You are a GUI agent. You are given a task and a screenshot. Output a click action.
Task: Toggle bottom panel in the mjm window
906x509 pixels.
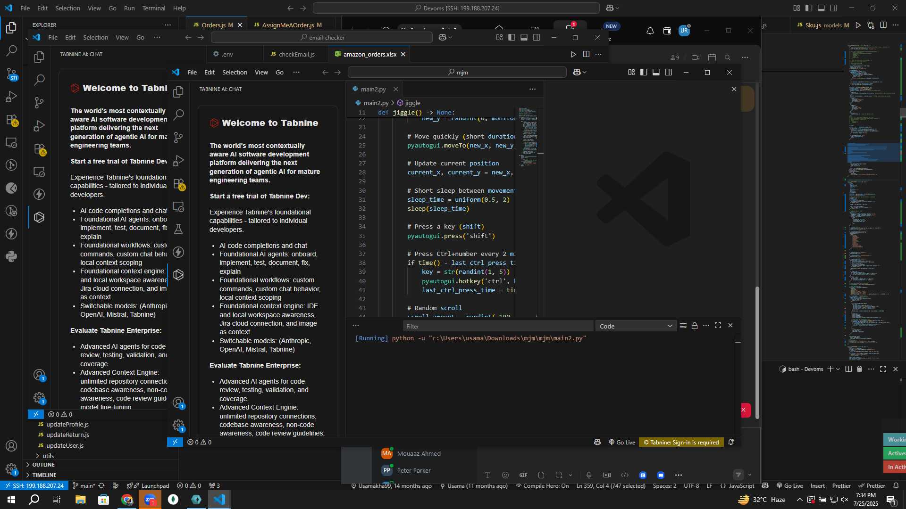tap(656, 72)
